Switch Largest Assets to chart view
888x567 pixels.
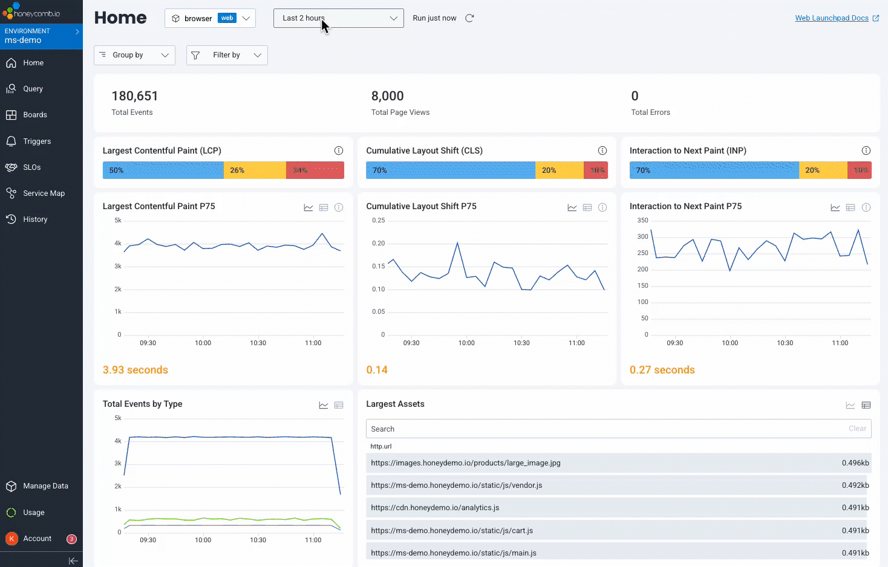[850, 405]
